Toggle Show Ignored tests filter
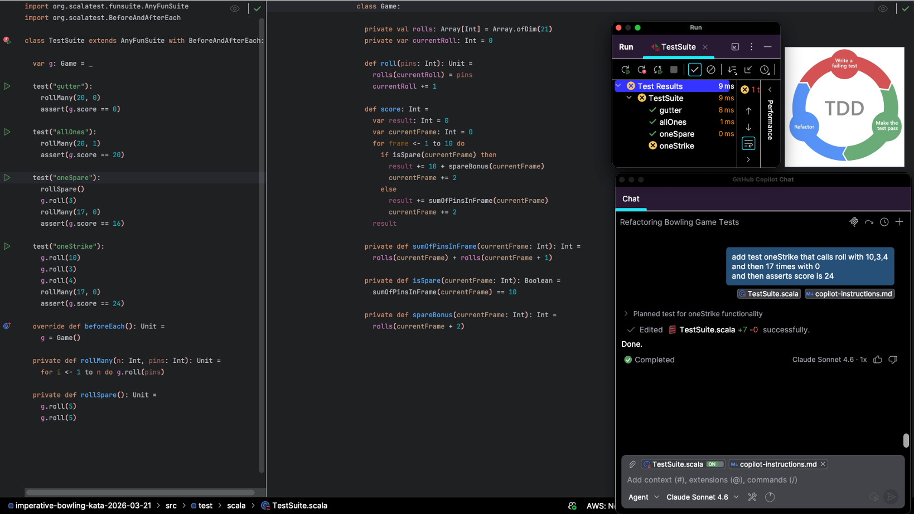Viewport: 914px width, 514px height. (710, 70)
